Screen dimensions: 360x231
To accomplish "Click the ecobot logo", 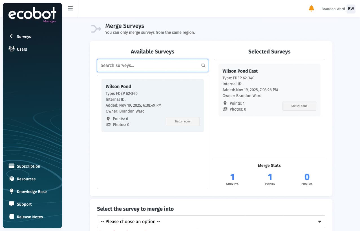I will [x=32, y=13].
